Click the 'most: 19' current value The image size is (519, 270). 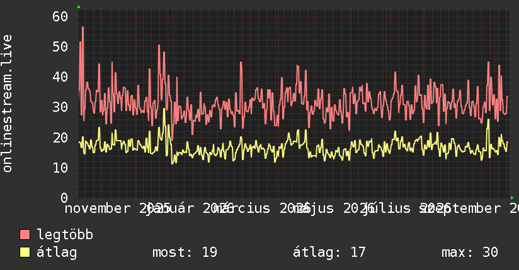pyautogui.click(x=185, y=252)
